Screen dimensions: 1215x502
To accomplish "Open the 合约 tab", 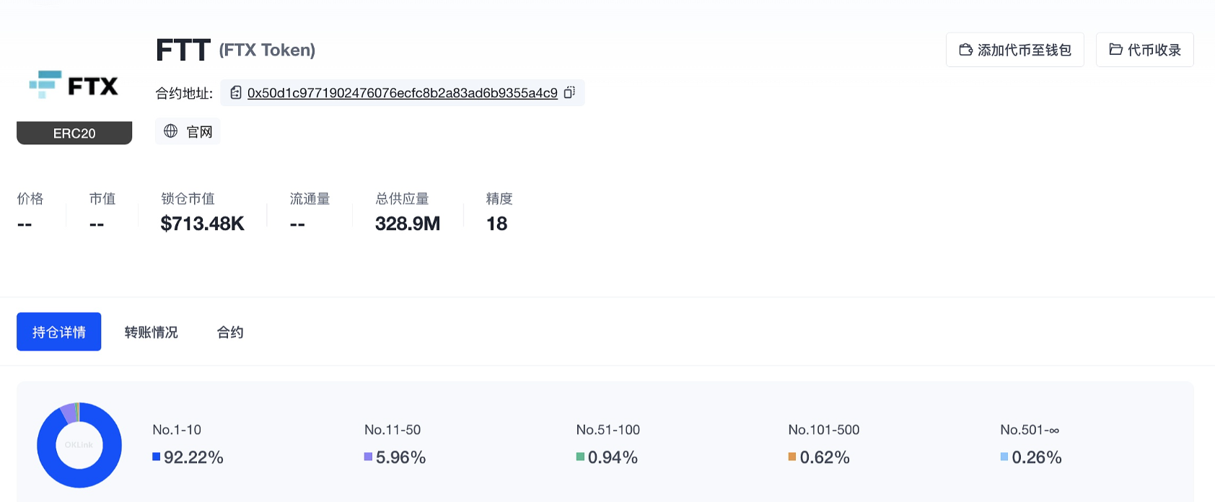I will click(x=230, y=332).
